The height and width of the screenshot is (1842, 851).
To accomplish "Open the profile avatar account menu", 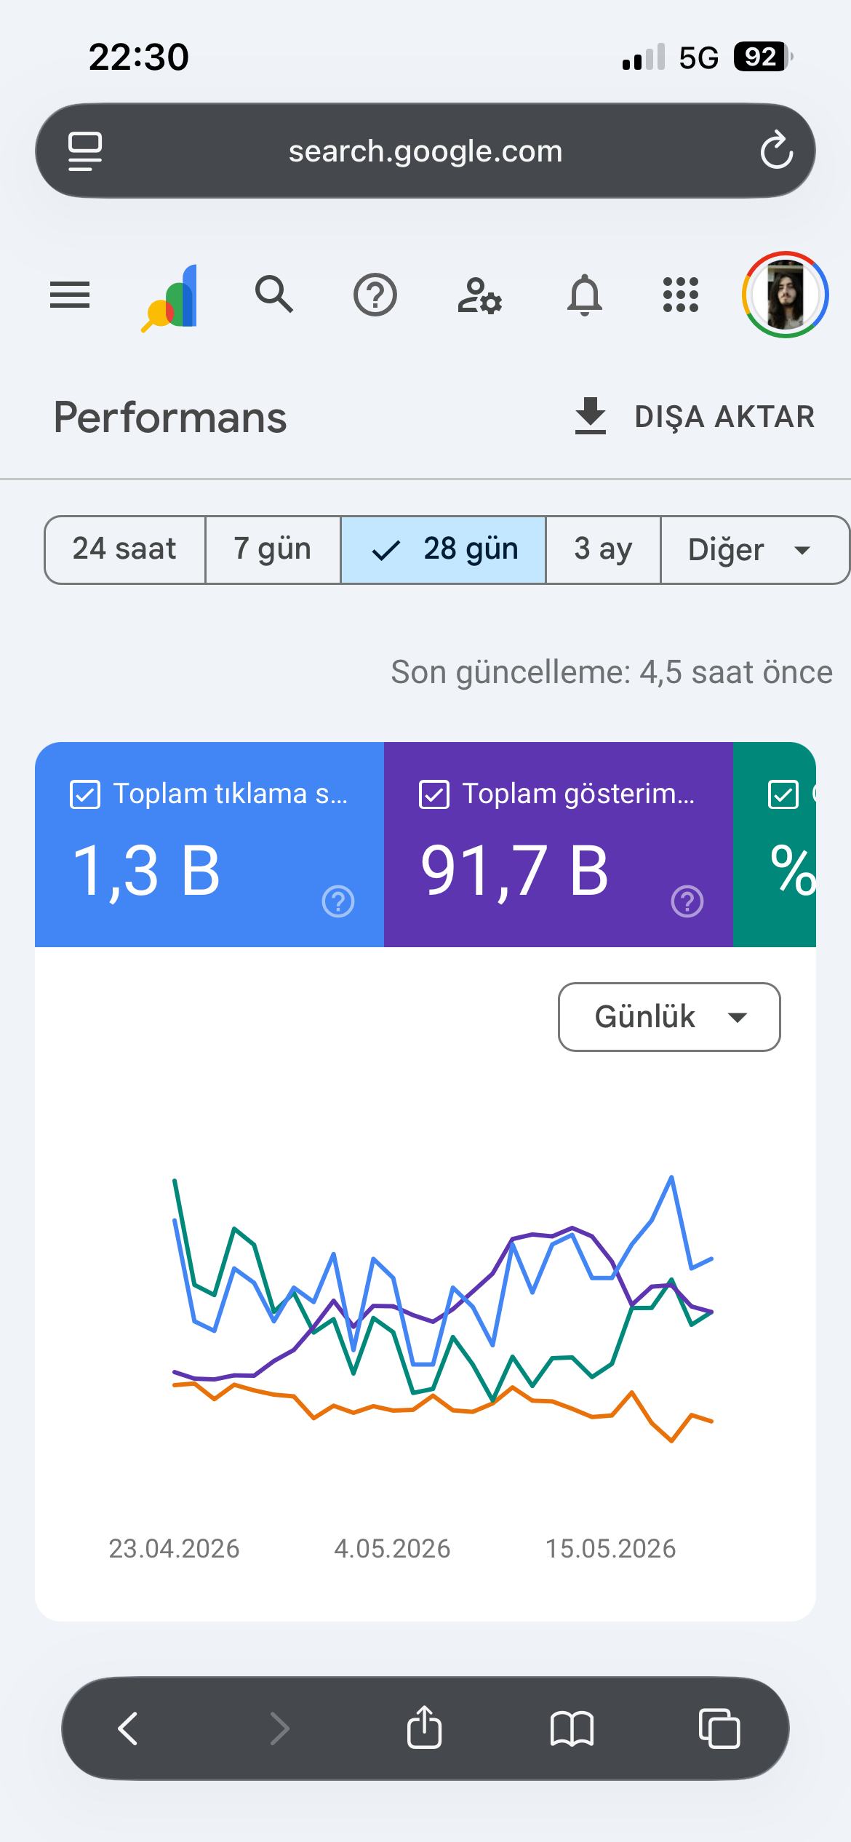I will coord(786,295).
